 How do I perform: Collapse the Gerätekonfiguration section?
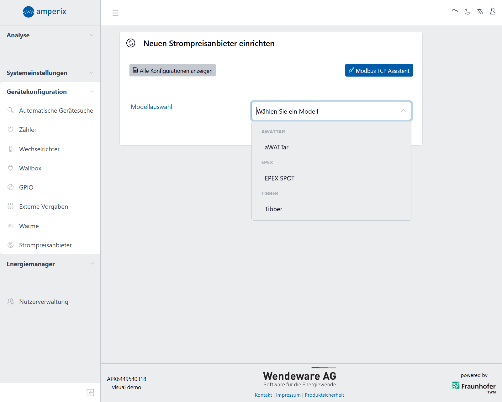[50, 92]
